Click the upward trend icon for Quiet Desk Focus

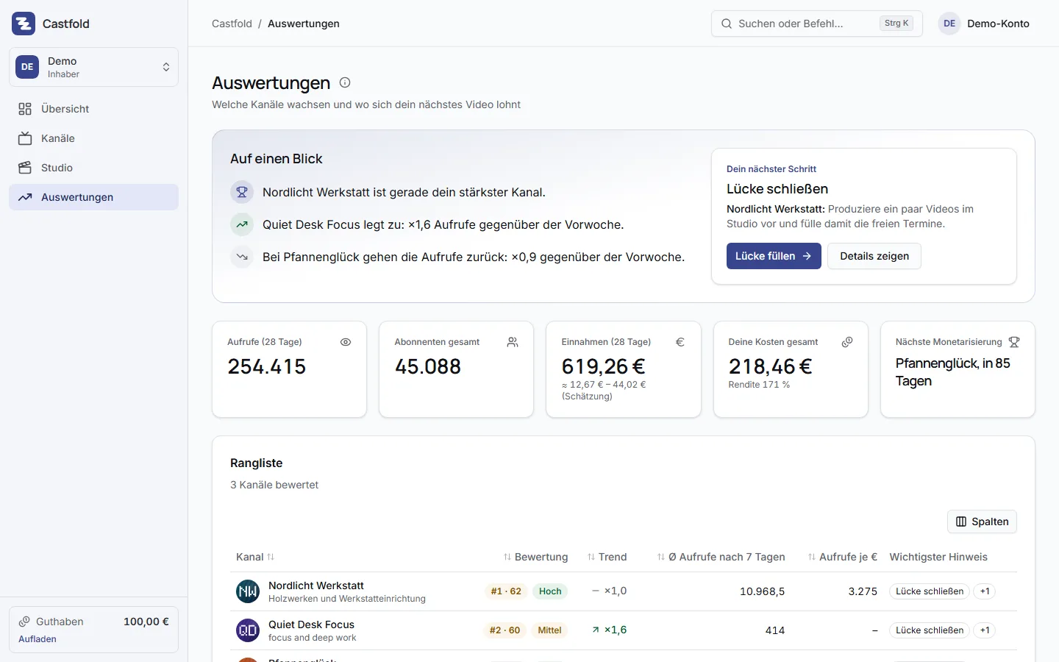[242, 224]
